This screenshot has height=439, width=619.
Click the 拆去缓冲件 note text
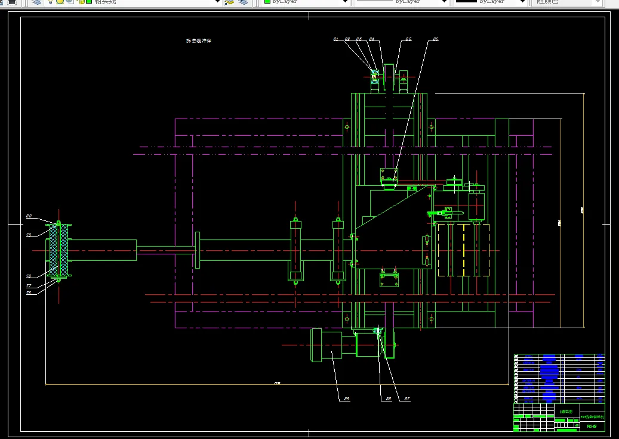click(199, 41)
